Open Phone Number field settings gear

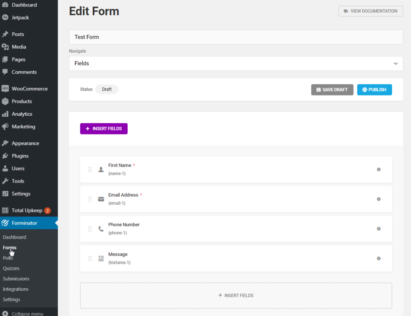pyautogui.click(x=378, y=229)
